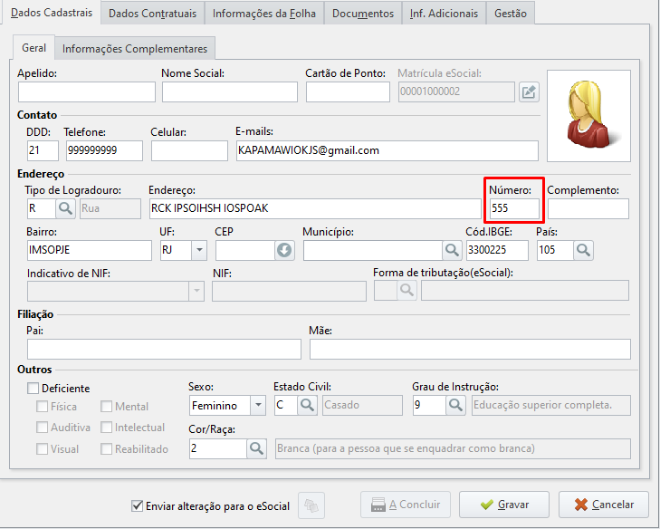Click the Cor/Raça code field with 2

[x=218, y=448]
